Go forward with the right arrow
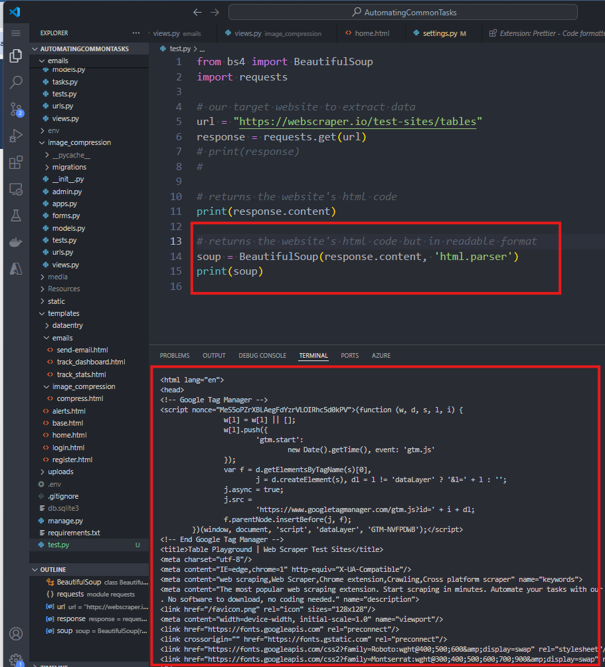Viewport: 605px width, 667px height. click(x=215, y=13)
